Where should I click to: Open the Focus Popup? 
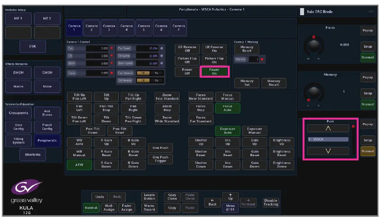[x=368, y=30]
